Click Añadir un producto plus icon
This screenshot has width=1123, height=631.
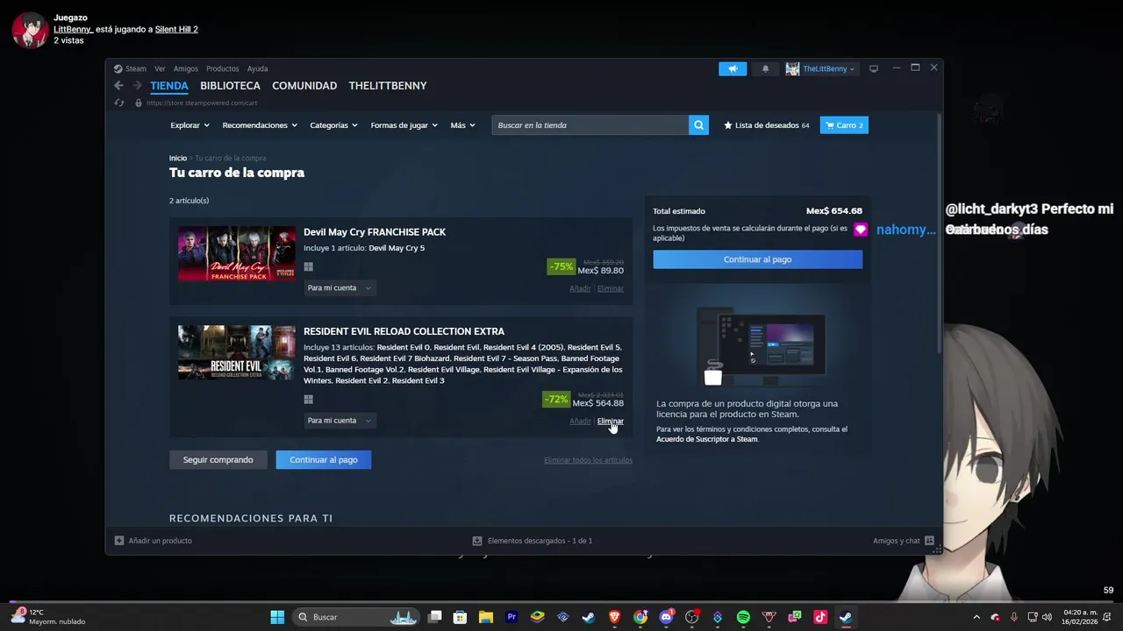[x=119, y=541]
